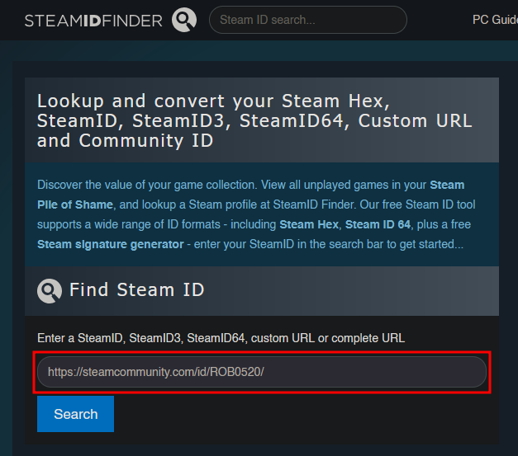Click the Lookup and convert main heading

pos(254,120)
